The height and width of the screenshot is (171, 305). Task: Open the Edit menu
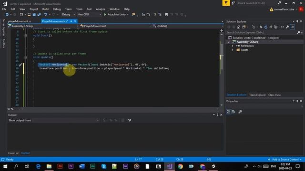tap(13, 9)
